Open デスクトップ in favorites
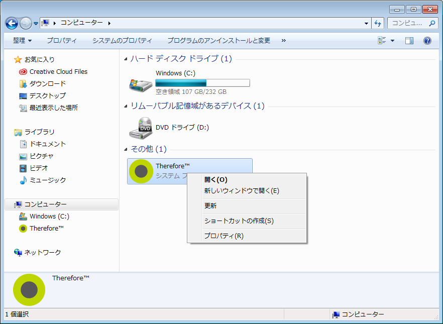The image size is (443, 324). (48, 96)
